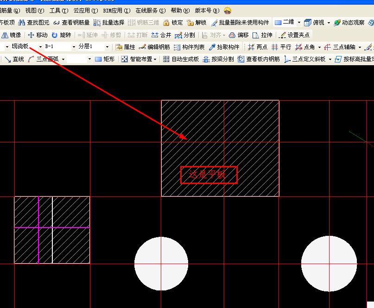Screen dimensions: 374x308
Task: Click 点角 axis tool
Action: pos(305,47)
